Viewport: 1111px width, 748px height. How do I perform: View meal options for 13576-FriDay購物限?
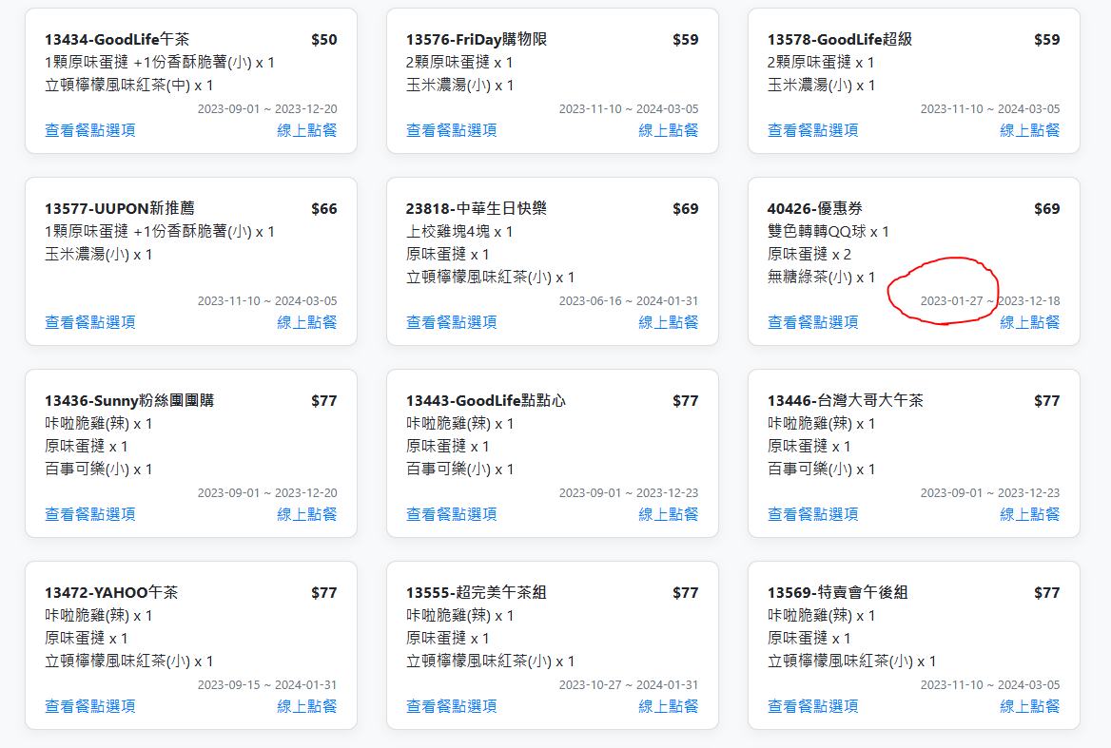click(451, 130)
